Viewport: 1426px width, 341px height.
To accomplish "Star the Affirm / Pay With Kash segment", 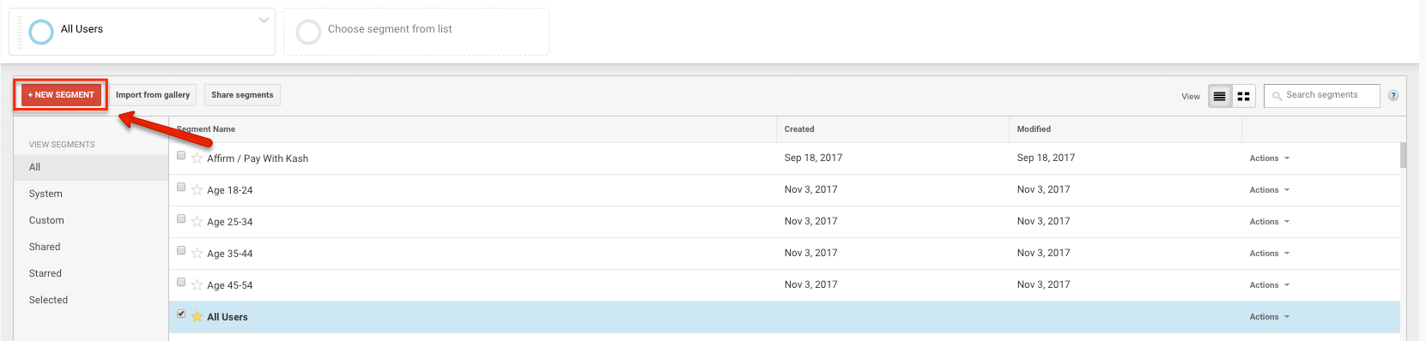I will pyautogui.click(x=197, y=159).
